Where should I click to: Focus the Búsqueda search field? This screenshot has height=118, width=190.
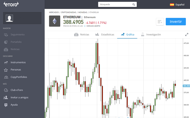pos(118,5)
